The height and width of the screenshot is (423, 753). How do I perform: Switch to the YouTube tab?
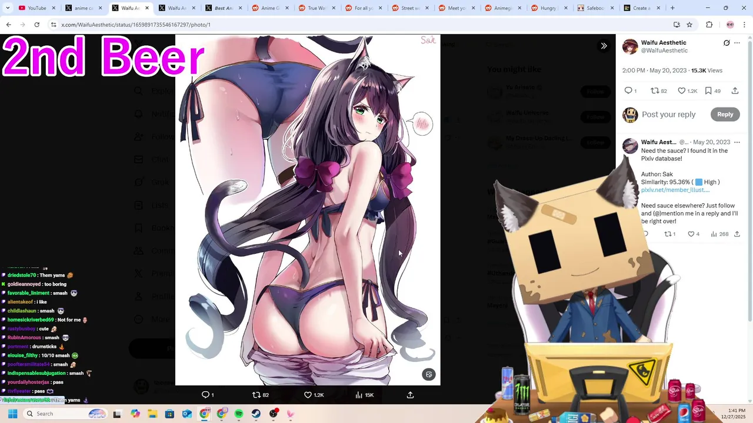(x=36, y=8)
